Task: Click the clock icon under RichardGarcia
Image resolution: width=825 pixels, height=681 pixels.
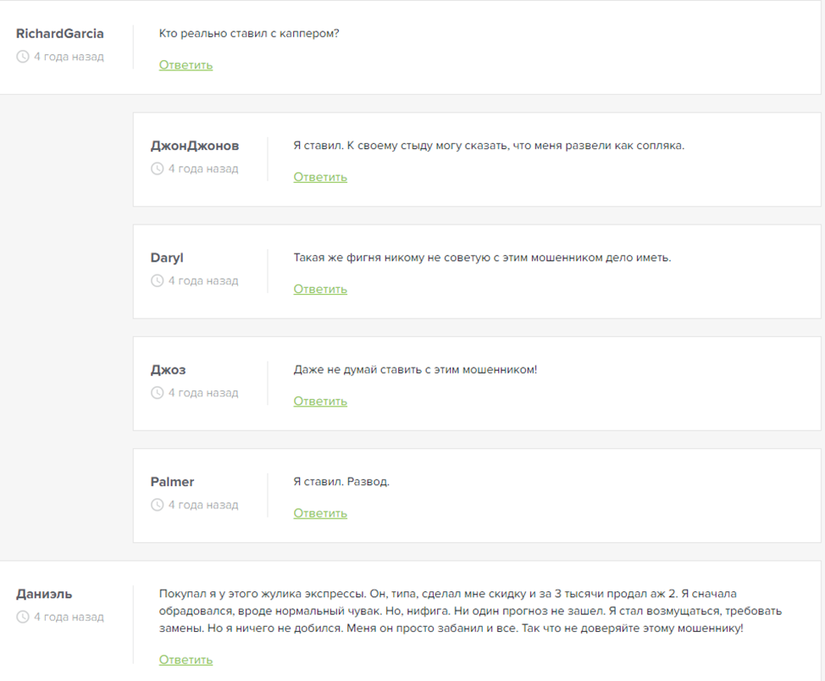Action: click(23, 57)
